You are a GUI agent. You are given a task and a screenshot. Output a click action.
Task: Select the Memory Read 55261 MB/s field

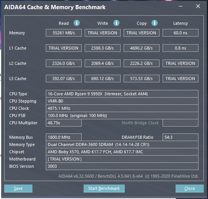click(64, 33)
